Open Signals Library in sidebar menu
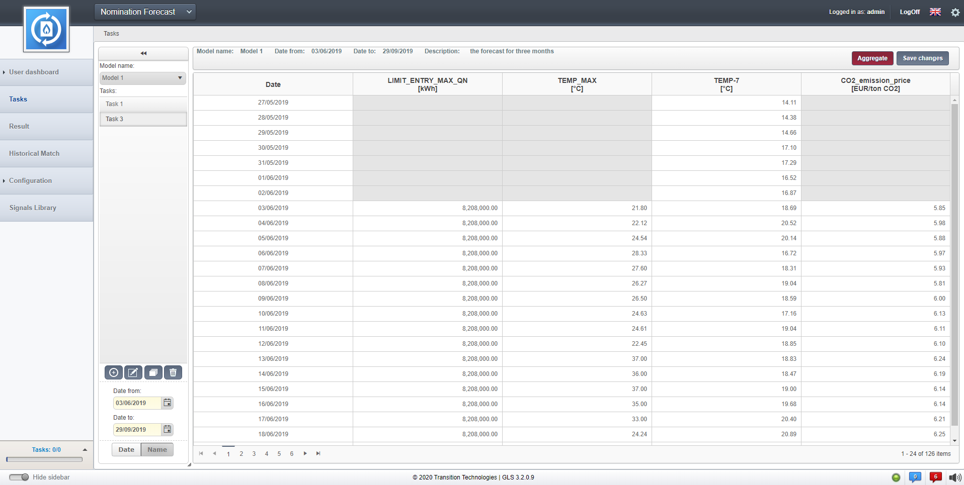This screenshot has height=485, width=964. coord(33,208)
